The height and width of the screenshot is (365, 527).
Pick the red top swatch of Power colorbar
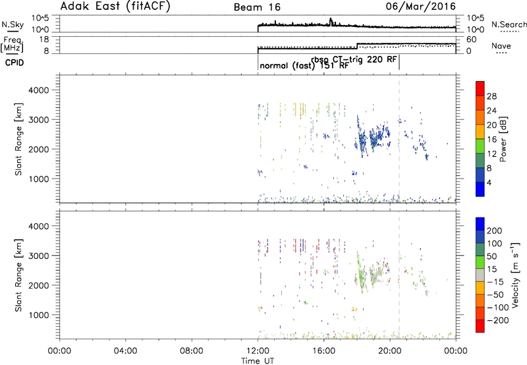coord(480,88)
